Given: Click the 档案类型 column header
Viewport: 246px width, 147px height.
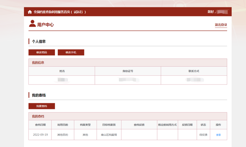Looking at the screenshot, I should click(85, 125).
